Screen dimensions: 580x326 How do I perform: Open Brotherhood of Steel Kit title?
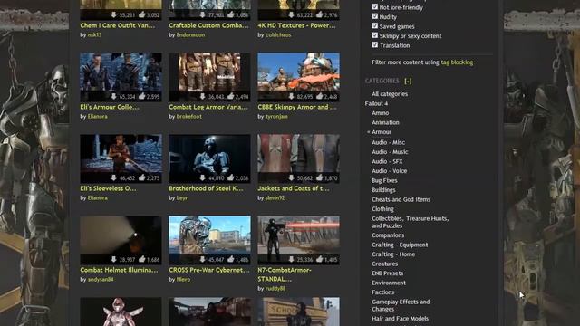point(206,188)
